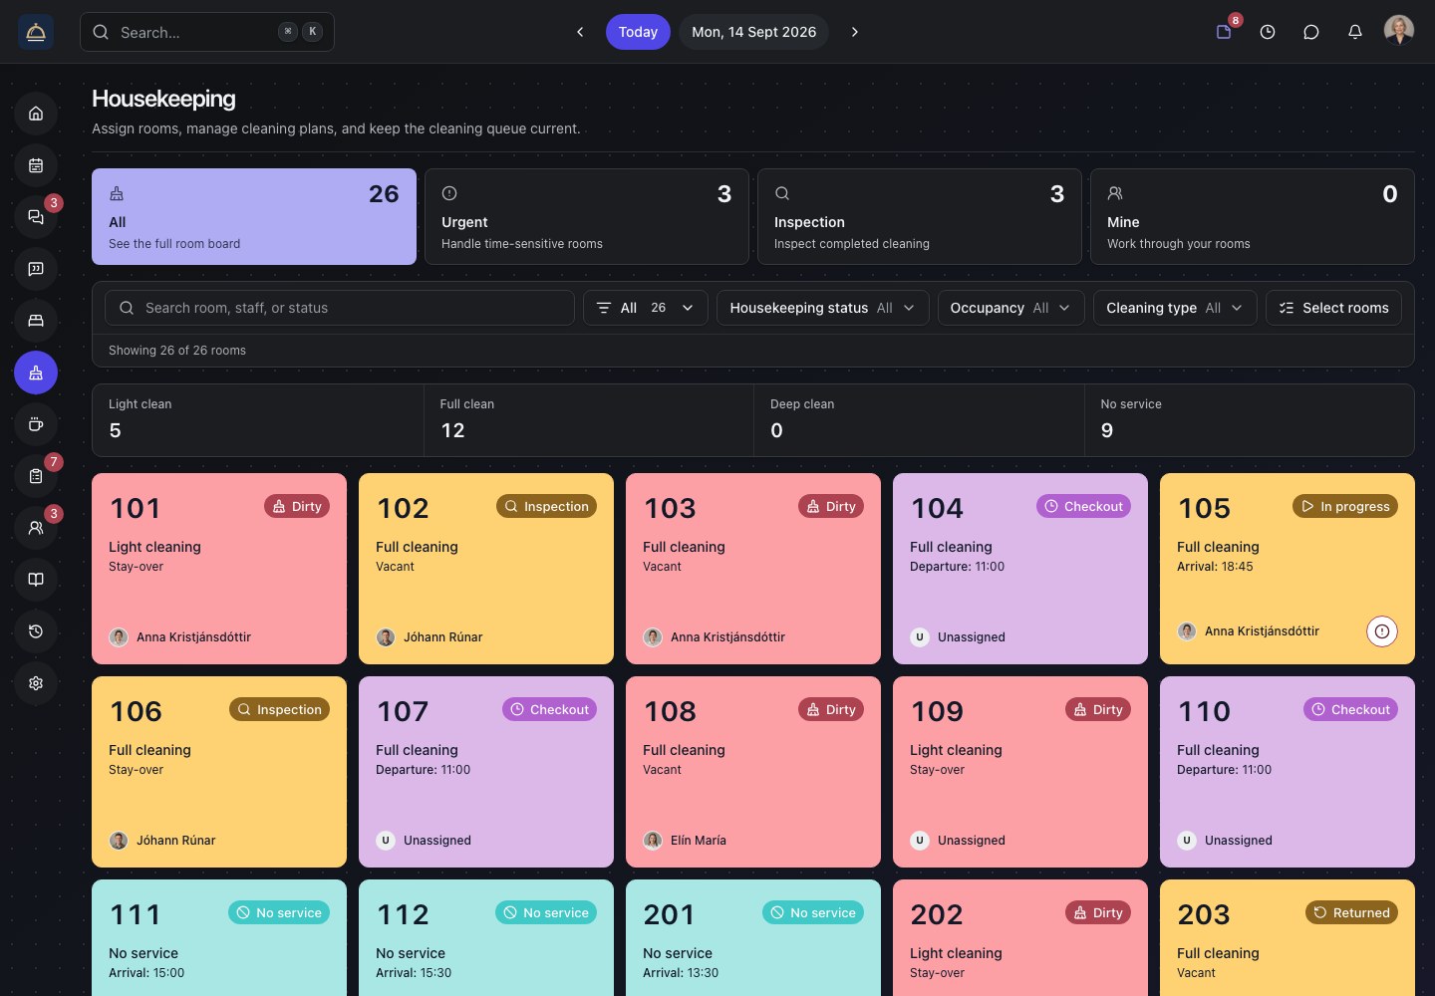Expand the Cleaning type dropdown
1435x996 pixels.
1175,308
